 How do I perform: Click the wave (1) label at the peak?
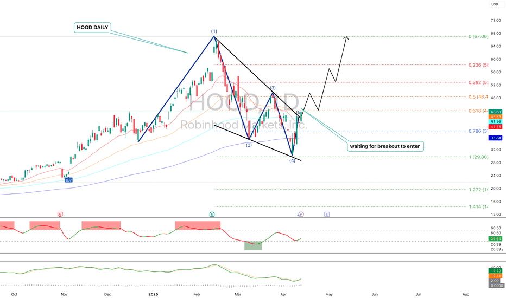click(214, 31)
